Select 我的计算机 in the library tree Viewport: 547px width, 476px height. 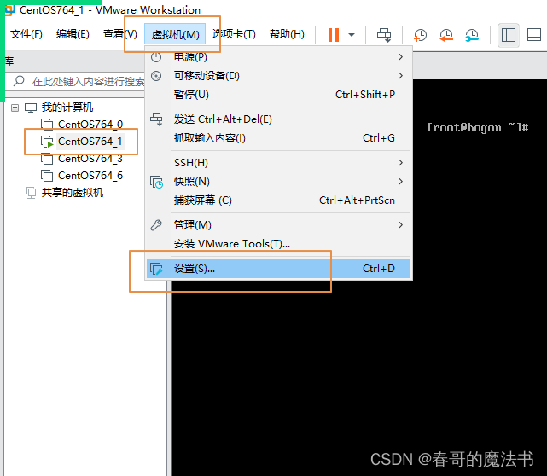point(67,107)
